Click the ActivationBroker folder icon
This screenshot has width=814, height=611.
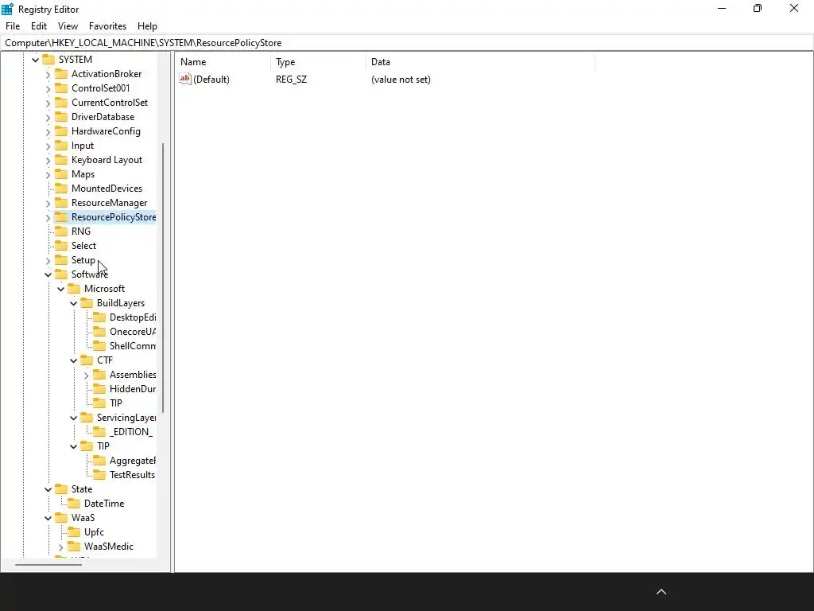pos(61,74)
